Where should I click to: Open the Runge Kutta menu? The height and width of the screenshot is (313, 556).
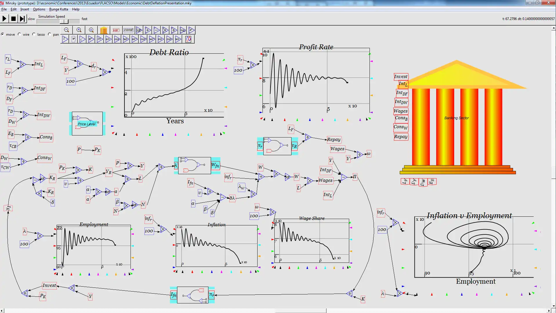[x=58, y=9]
